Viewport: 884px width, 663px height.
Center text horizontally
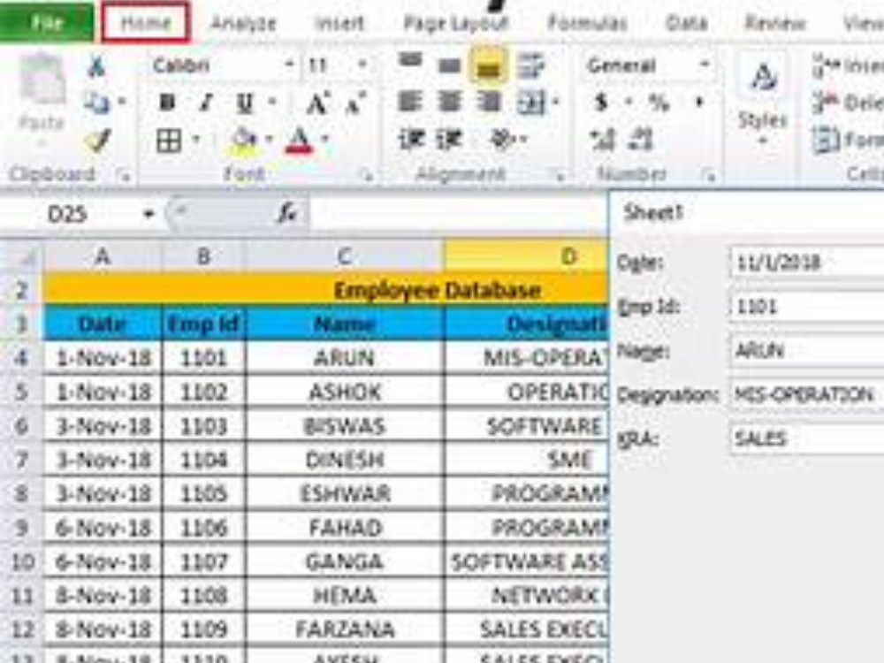449,103
